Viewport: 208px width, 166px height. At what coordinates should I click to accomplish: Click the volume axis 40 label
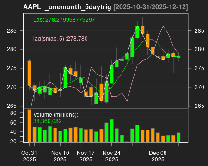13,132
